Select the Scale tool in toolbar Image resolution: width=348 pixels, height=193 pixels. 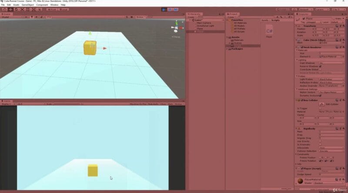pos(22,9)
